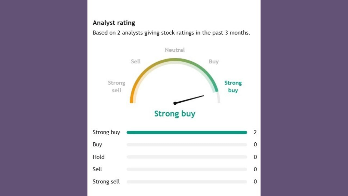Click the Analyst rating heading
Screen dimensions: 348x196
pos(114,23)
